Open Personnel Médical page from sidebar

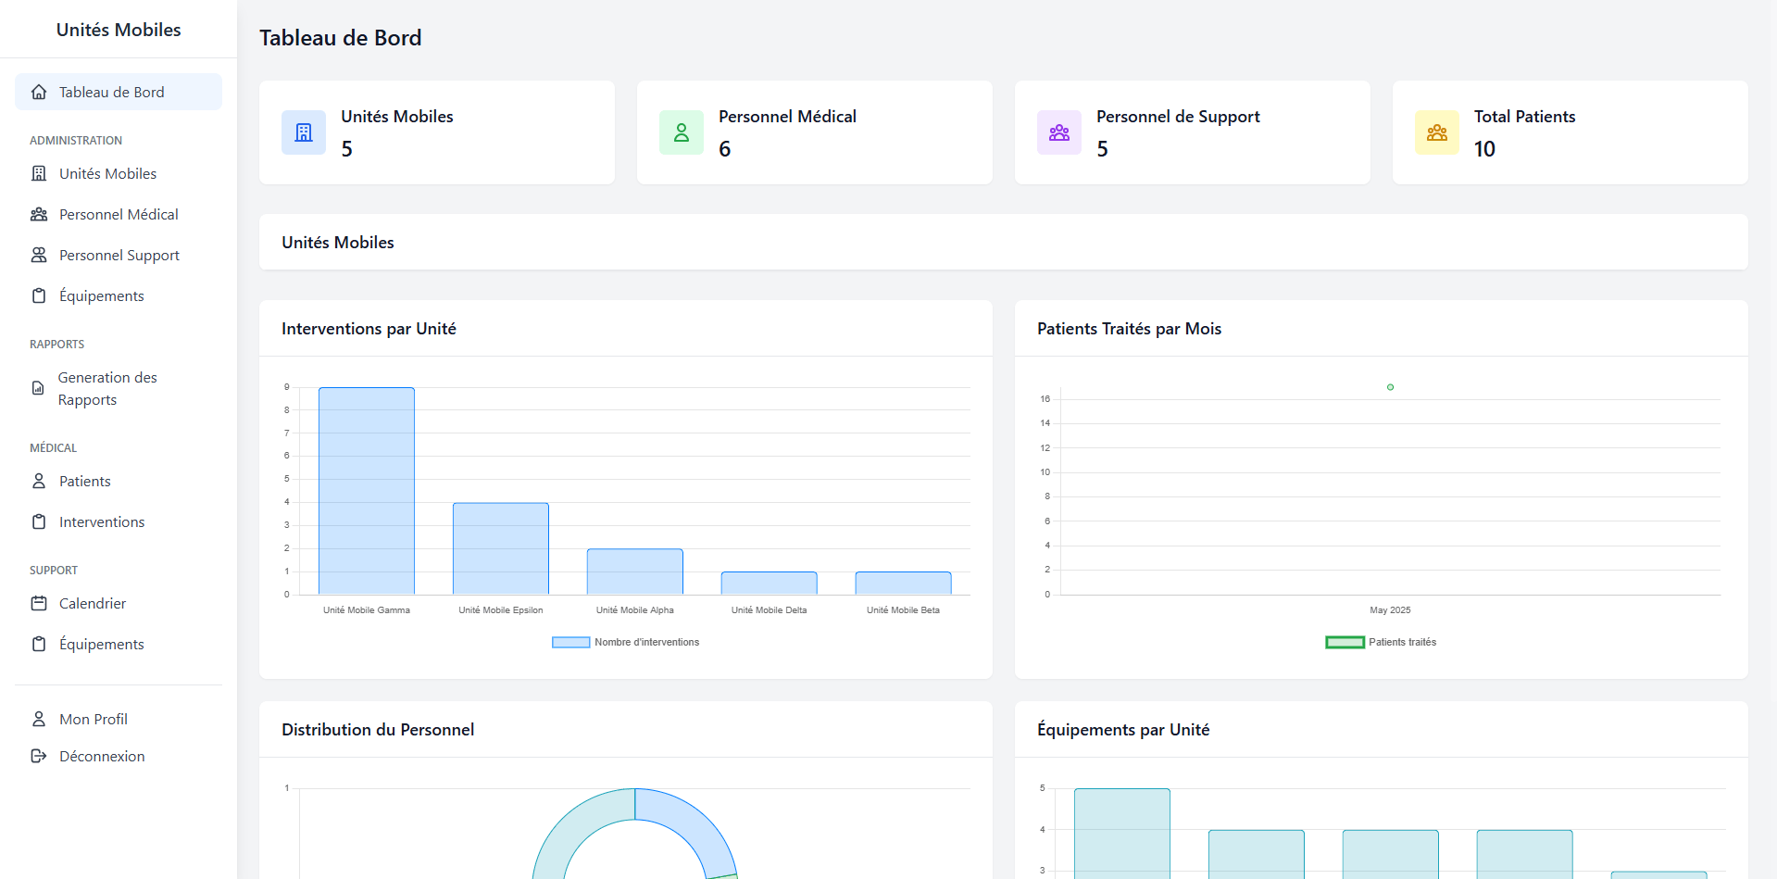click(119, 214)
